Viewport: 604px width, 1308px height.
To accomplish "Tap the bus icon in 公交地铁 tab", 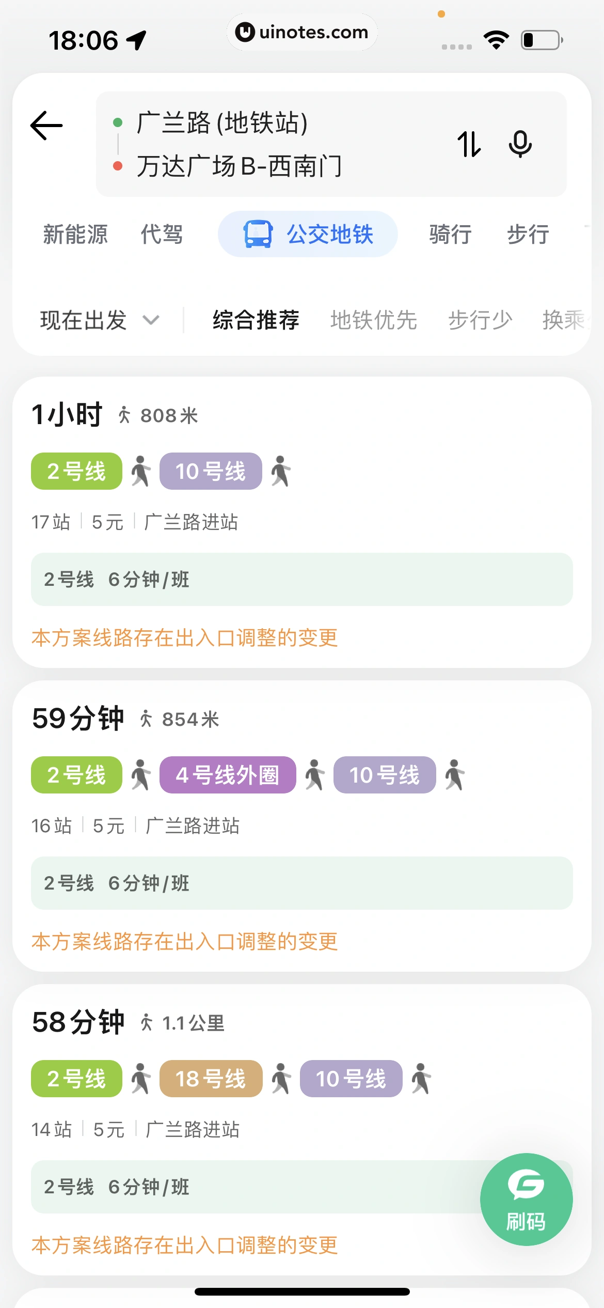I will tap(258, 235).
